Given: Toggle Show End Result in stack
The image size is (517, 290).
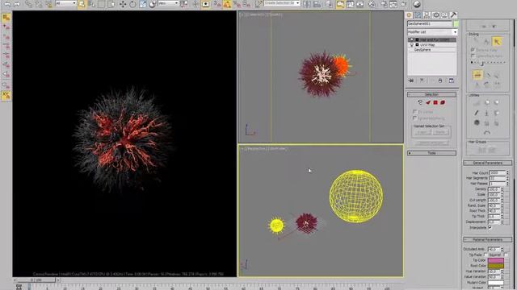Looking at the screenshot, I should (x=422, y=81).
